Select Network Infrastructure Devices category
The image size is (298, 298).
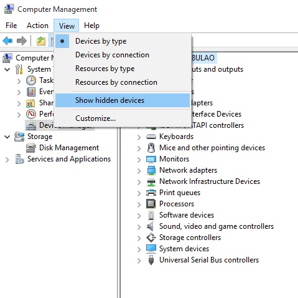click(x=210, y=181)
